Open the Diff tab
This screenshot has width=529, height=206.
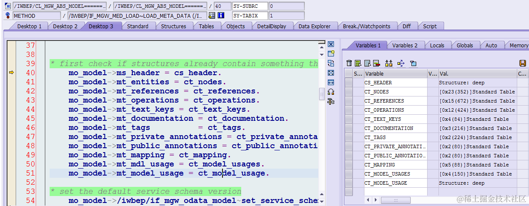tap(406, 26)
